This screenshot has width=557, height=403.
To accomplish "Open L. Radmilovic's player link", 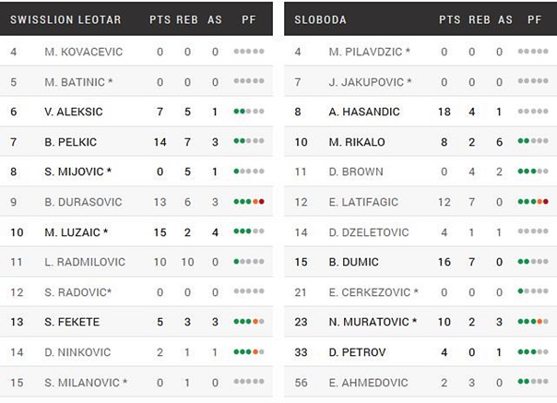I will 83,262.
